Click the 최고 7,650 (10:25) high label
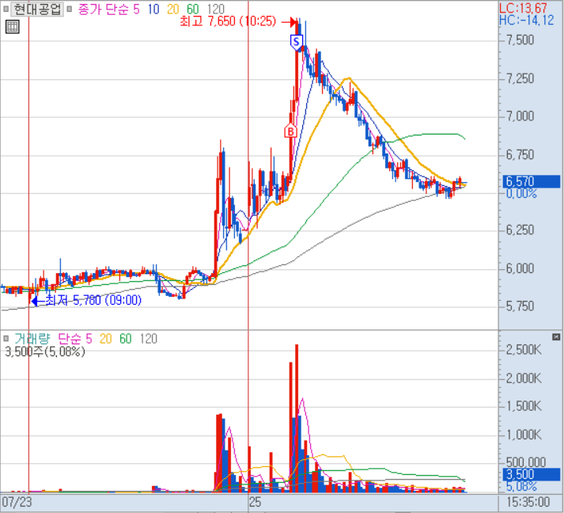This screenshot has height=513, width=564. pyautogui.click(x=228, y=22)
